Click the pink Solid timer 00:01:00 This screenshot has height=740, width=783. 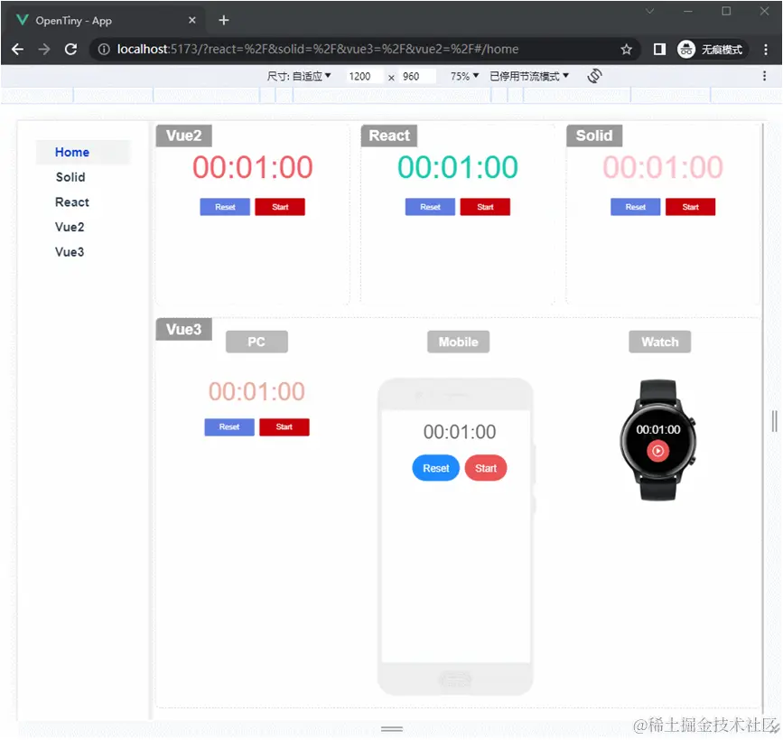point(663,167)
